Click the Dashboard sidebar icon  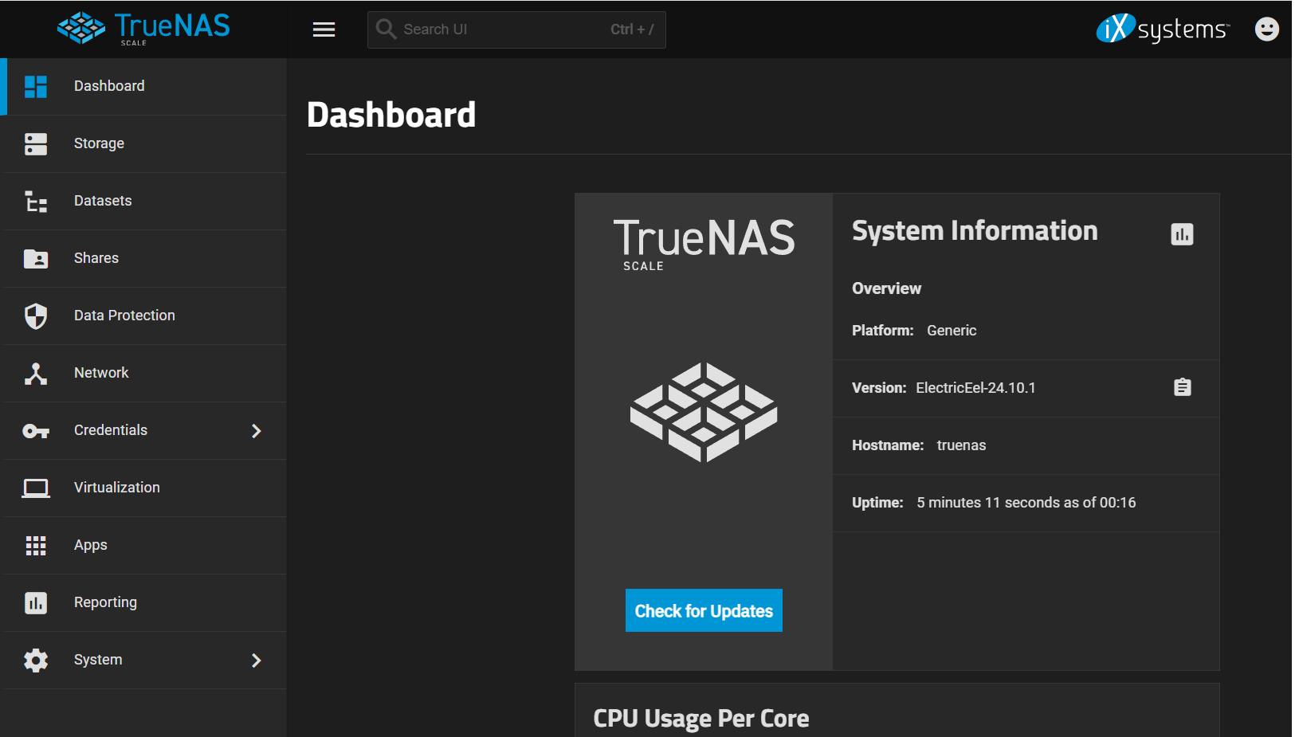pos(36,86)
